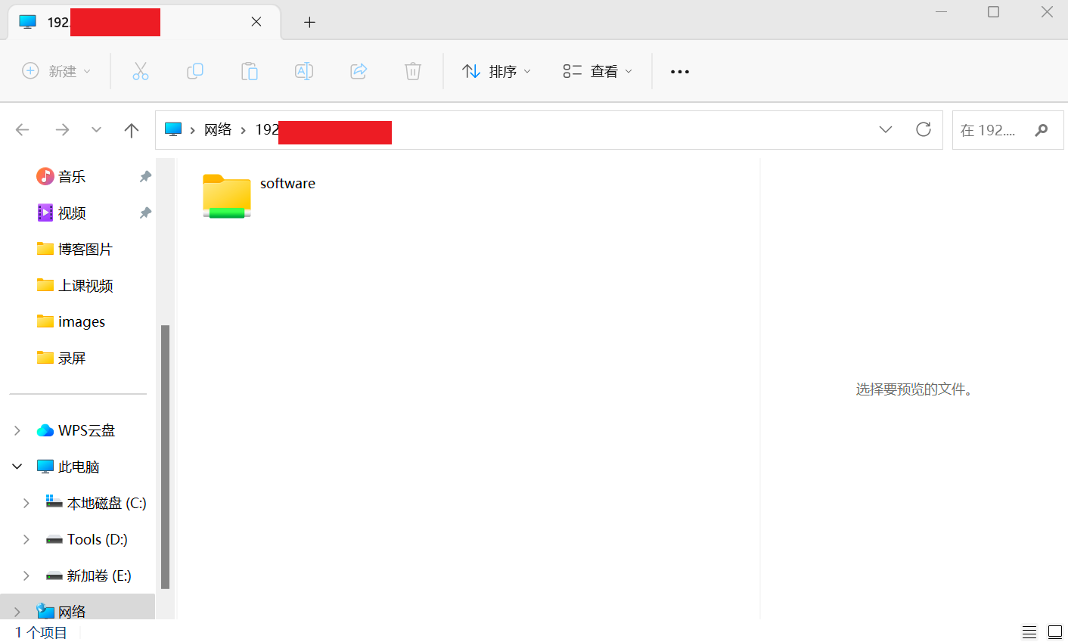This screenshot has width=1068, height=642.
Task: Click the Cut scissors icon
Action: pyautogui.click(x=140, y=71)
